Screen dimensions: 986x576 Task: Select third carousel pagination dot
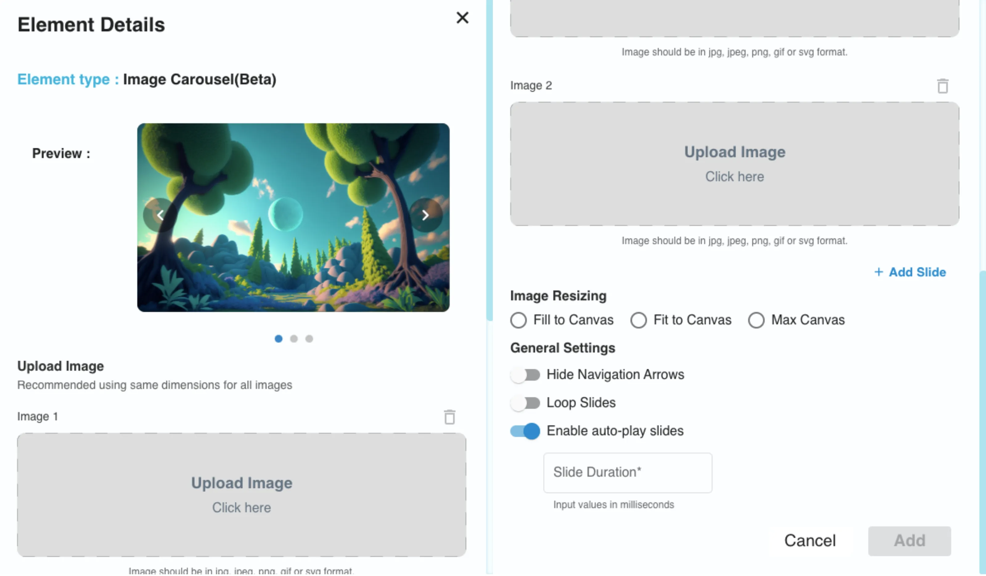309,339
